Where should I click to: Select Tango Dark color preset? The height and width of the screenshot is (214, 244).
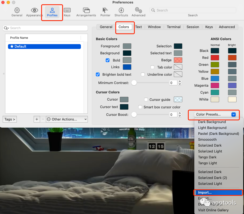(x=207, y=157)
